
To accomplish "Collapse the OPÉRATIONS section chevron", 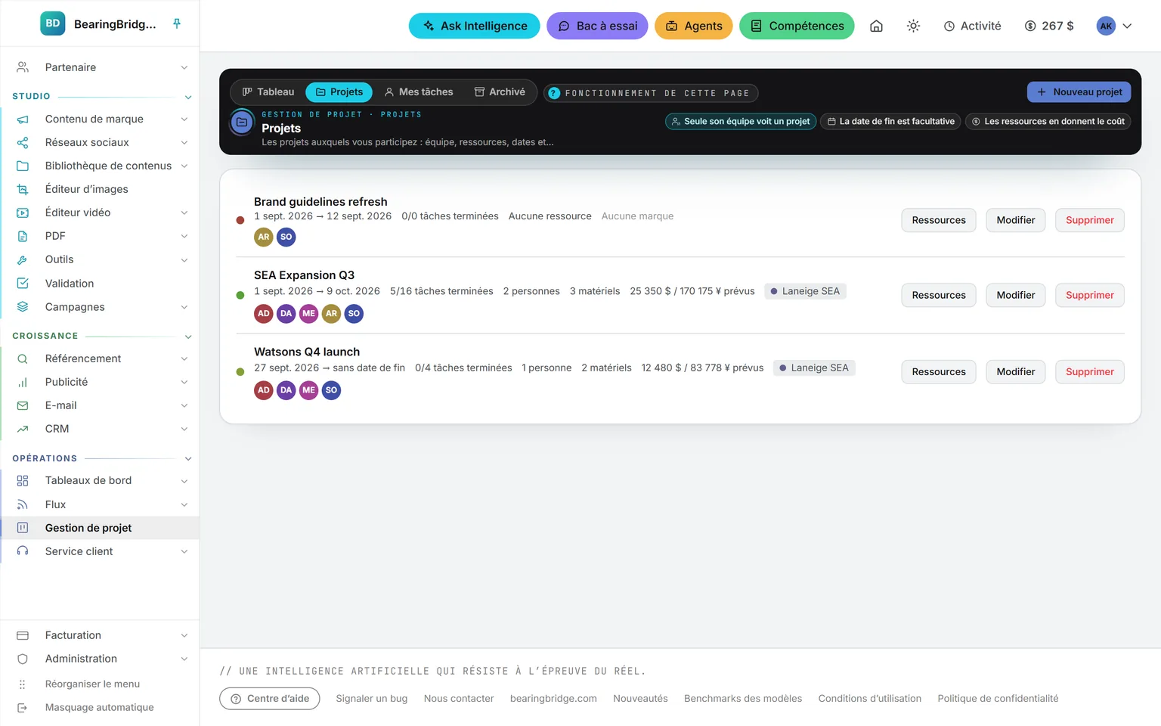I will [188, 459].
